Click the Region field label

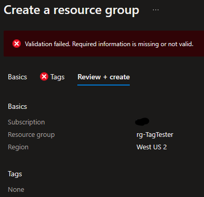[x=18, y=147]
